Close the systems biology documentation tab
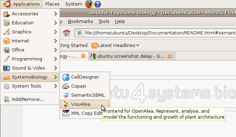This screenshot has width=236, height=137. pos(83,56)
